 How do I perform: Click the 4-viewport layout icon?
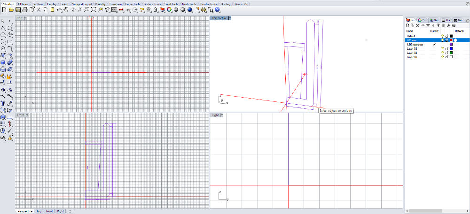pyautogui.click(x=114, y=10)
